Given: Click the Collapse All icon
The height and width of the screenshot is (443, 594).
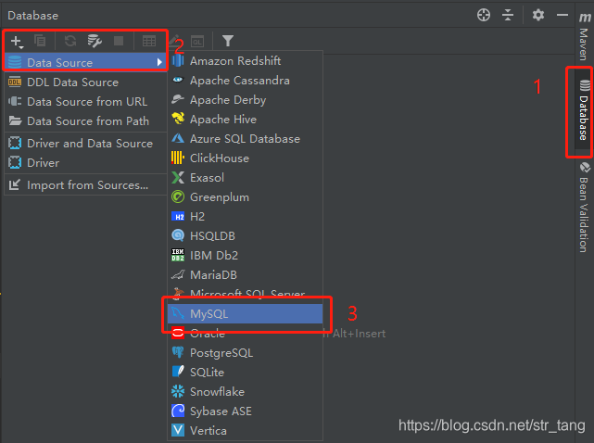Looking at the screenshot, I should [x=508, y=15].
